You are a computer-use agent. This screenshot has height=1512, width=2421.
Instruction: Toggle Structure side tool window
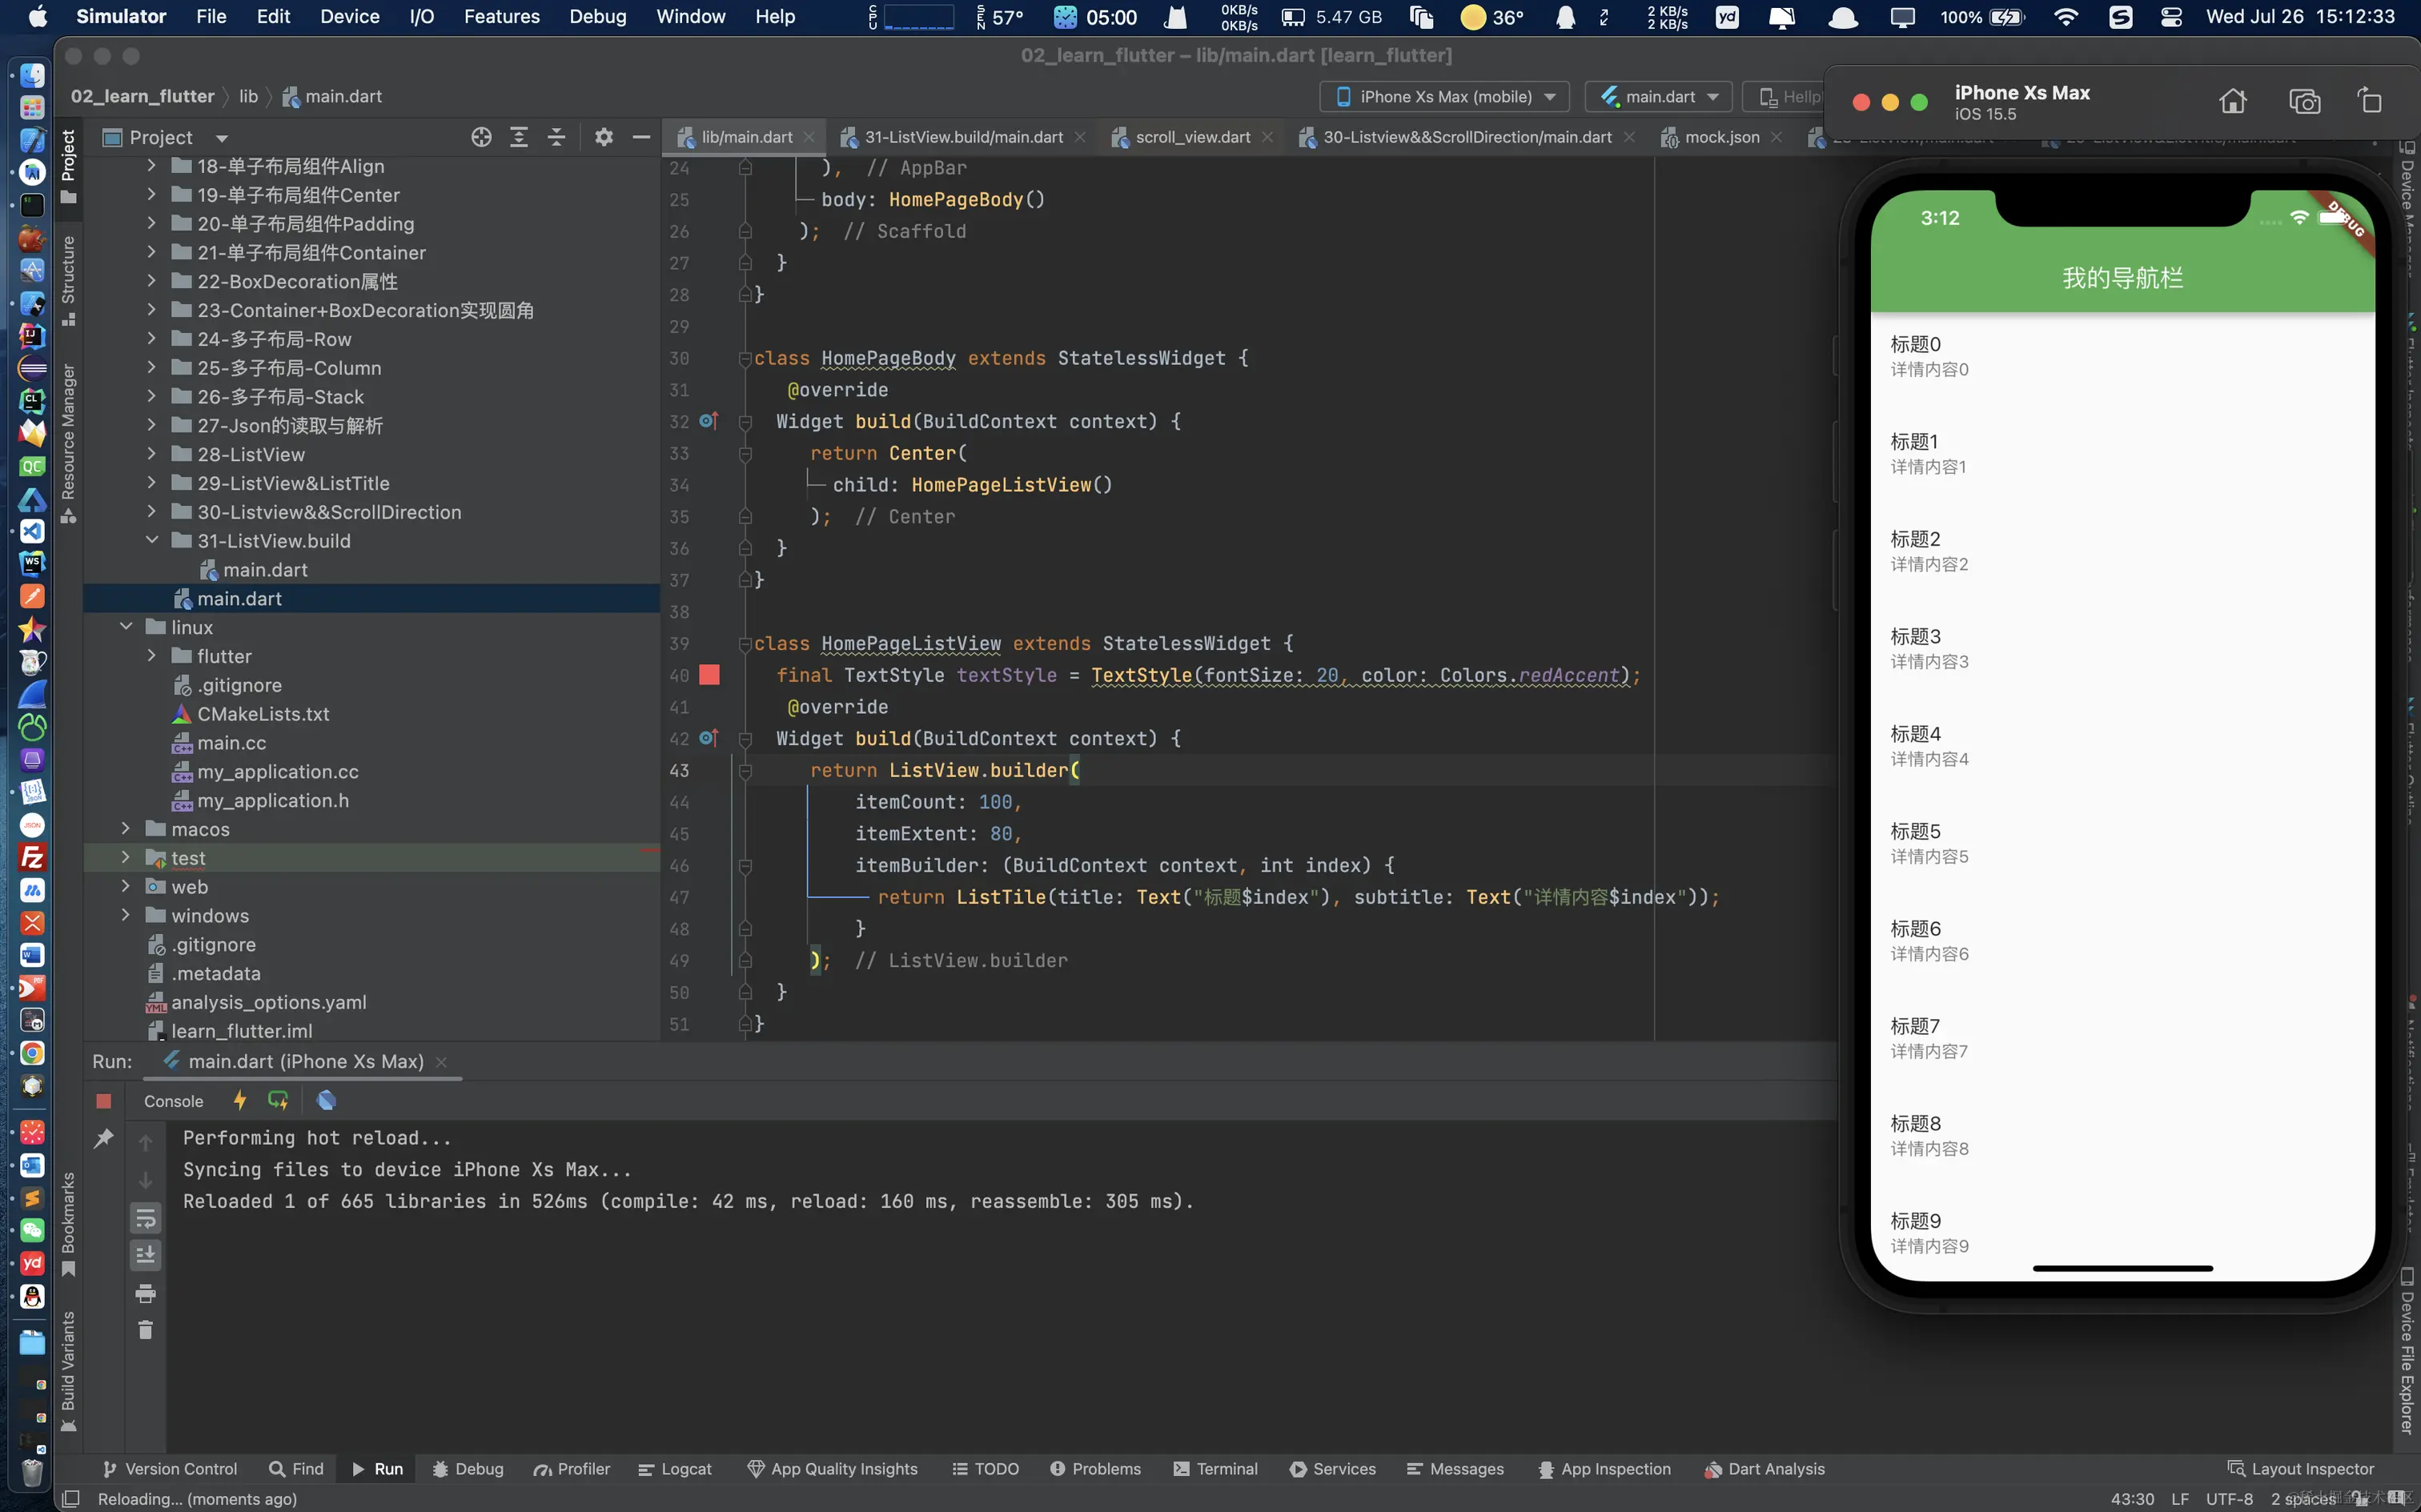pyautogui.click(x=68, y=281)
